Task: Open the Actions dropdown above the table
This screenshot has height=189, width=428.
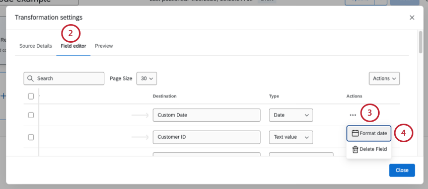Action: point(384,78)
